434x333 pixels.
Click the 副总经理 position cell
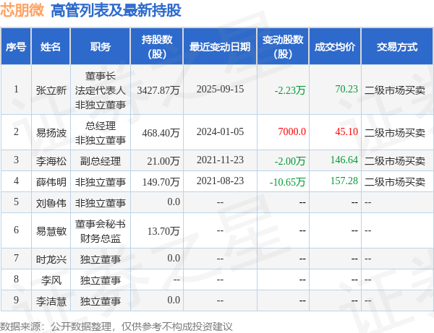[101, 161]
